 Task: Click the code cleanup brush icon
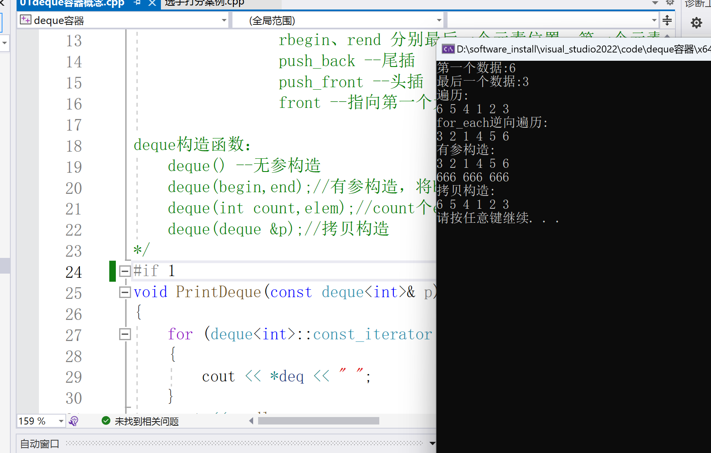pos(74,421)
